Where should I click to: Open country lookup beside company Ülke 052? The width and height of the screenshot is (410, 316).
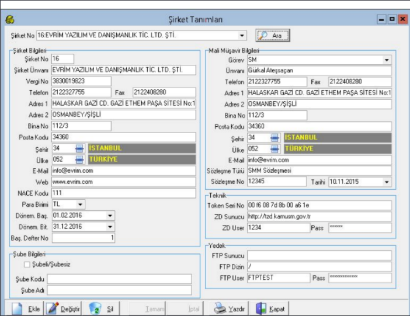pos(80,159)
